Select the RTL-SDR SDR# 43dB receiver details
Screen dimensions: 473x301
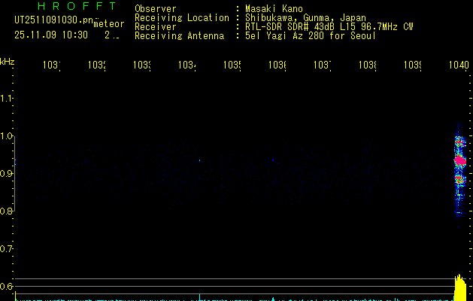[x=329, y=27]
